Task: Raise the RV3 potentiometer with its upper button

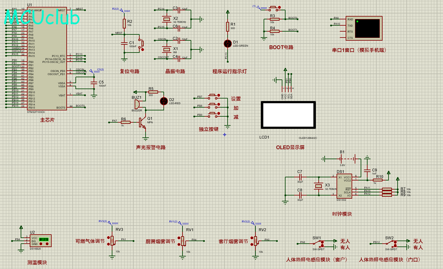Action: pos(108,237)
